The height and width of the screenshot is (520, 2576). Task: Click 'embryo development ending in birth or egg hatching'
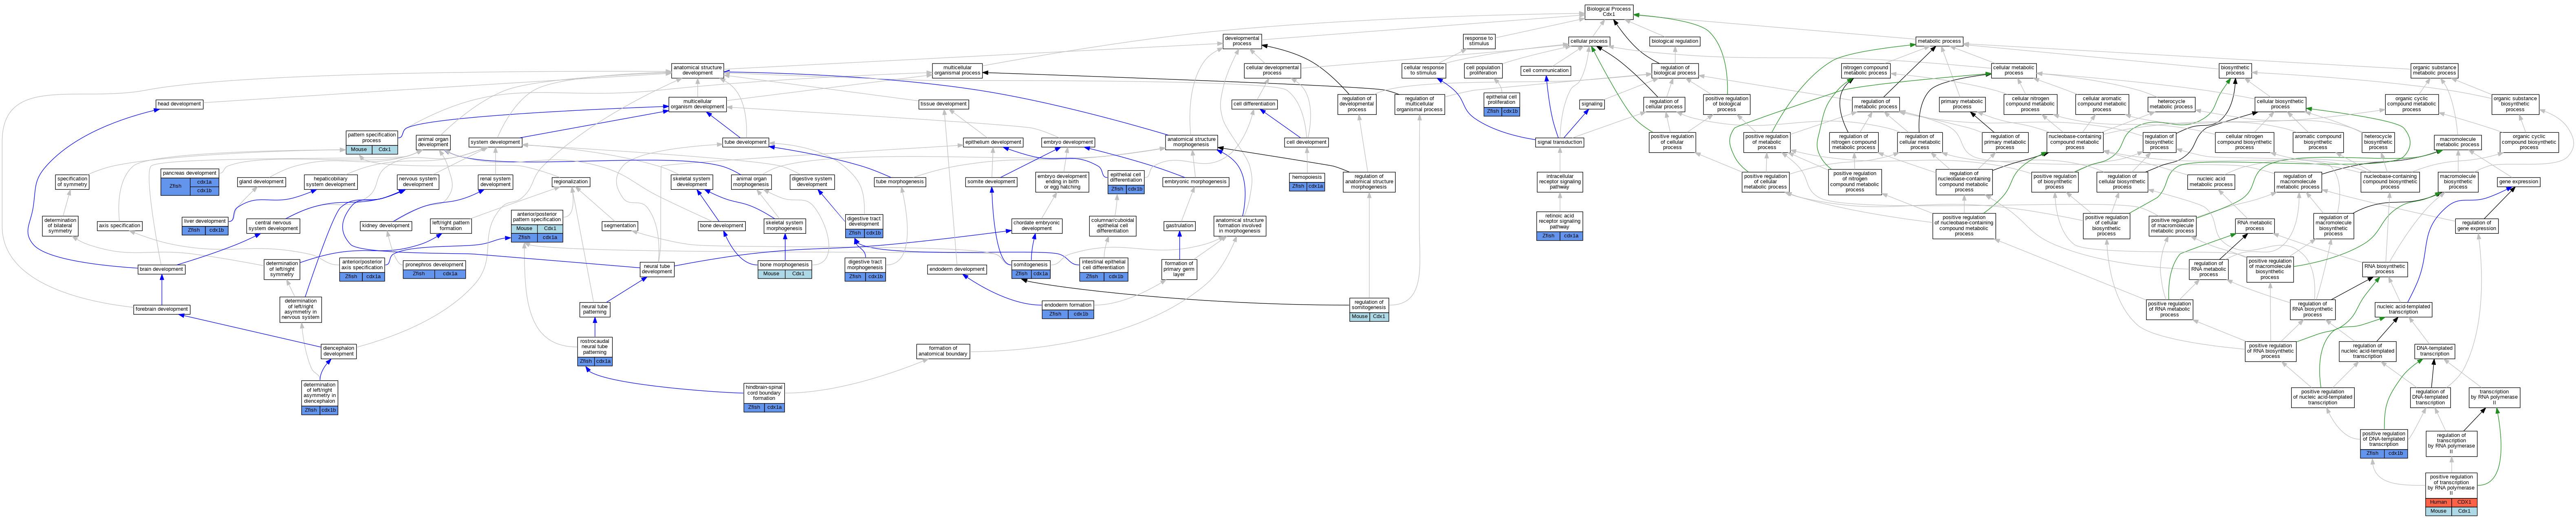[x=1062, y=182]
